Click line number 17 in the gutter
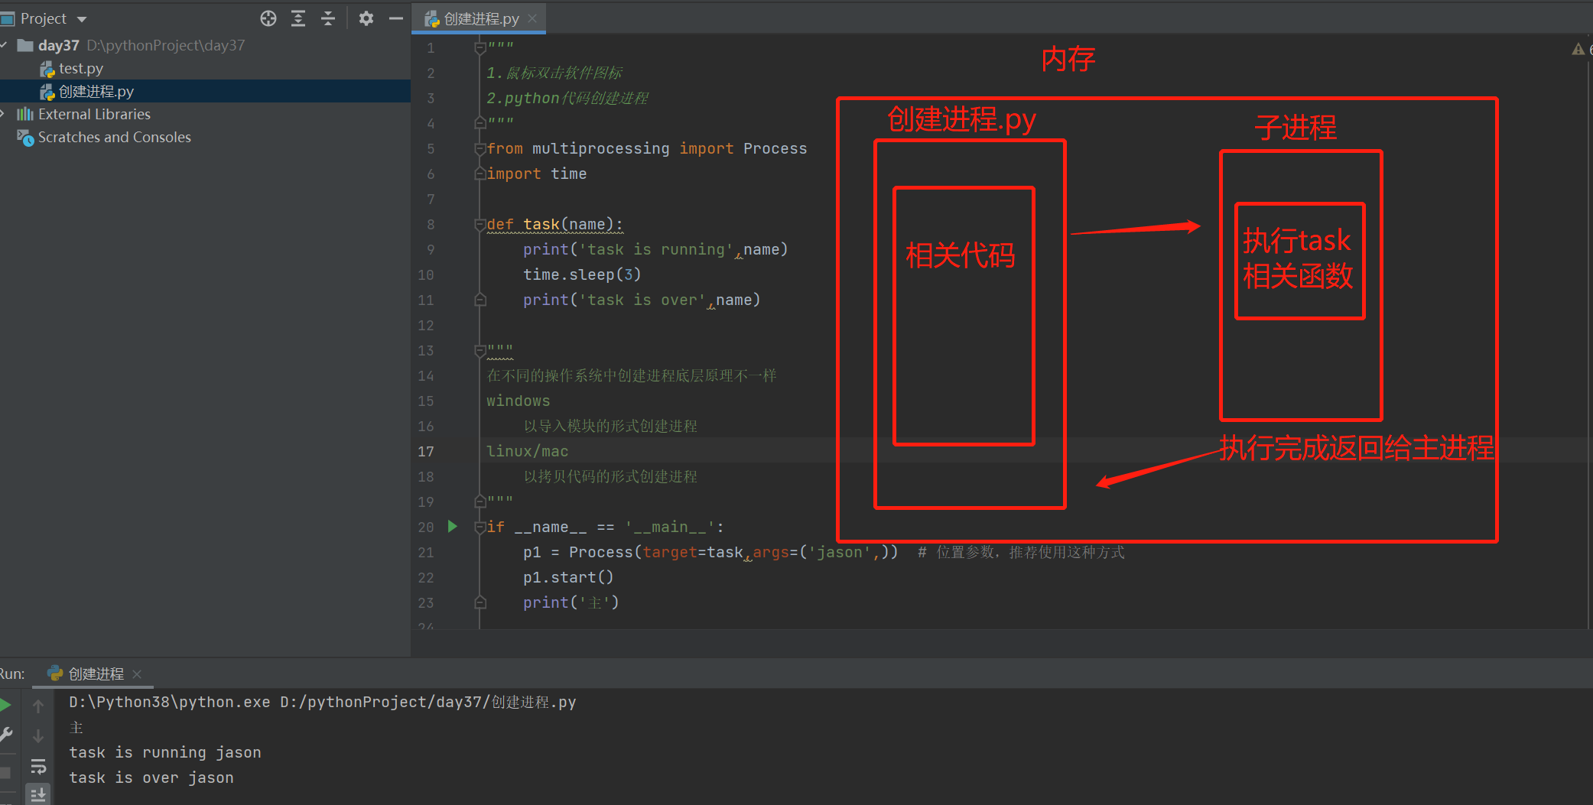The height and width of the screenshot is (805, 1593). pos(426,451)
